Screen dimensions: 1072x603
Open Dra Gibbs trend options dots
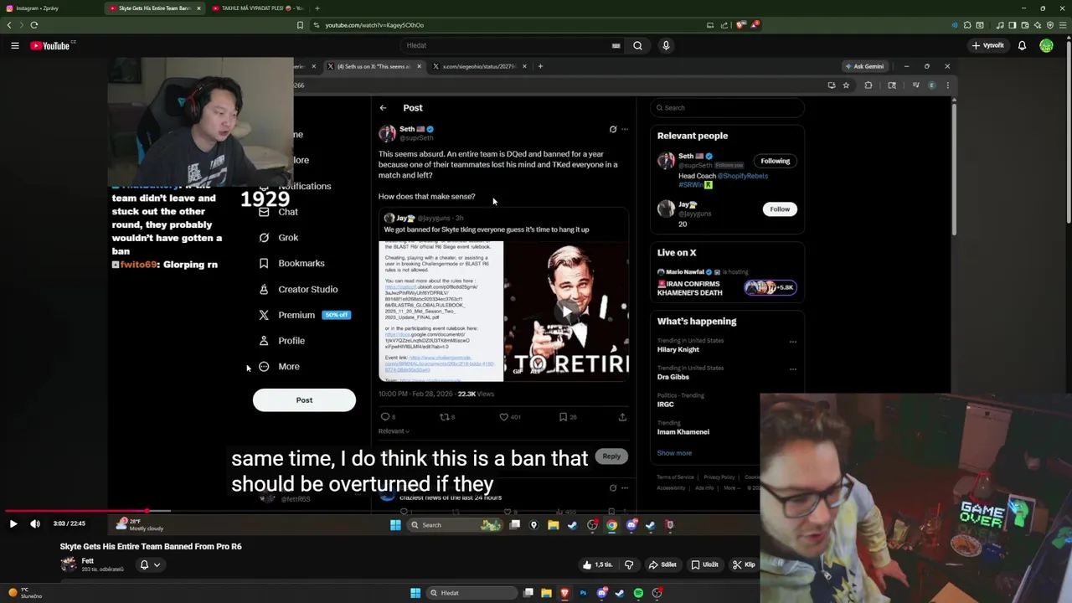(793, 368)
